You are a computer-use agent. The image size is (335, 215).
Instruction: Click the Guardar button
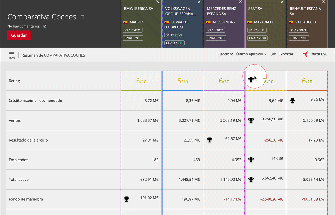(19, 35)
